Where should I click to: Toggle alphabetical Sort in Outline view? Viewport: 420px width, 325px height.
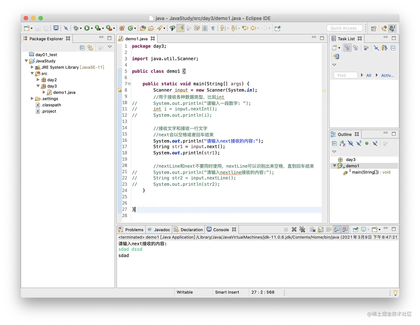[342, 143]
